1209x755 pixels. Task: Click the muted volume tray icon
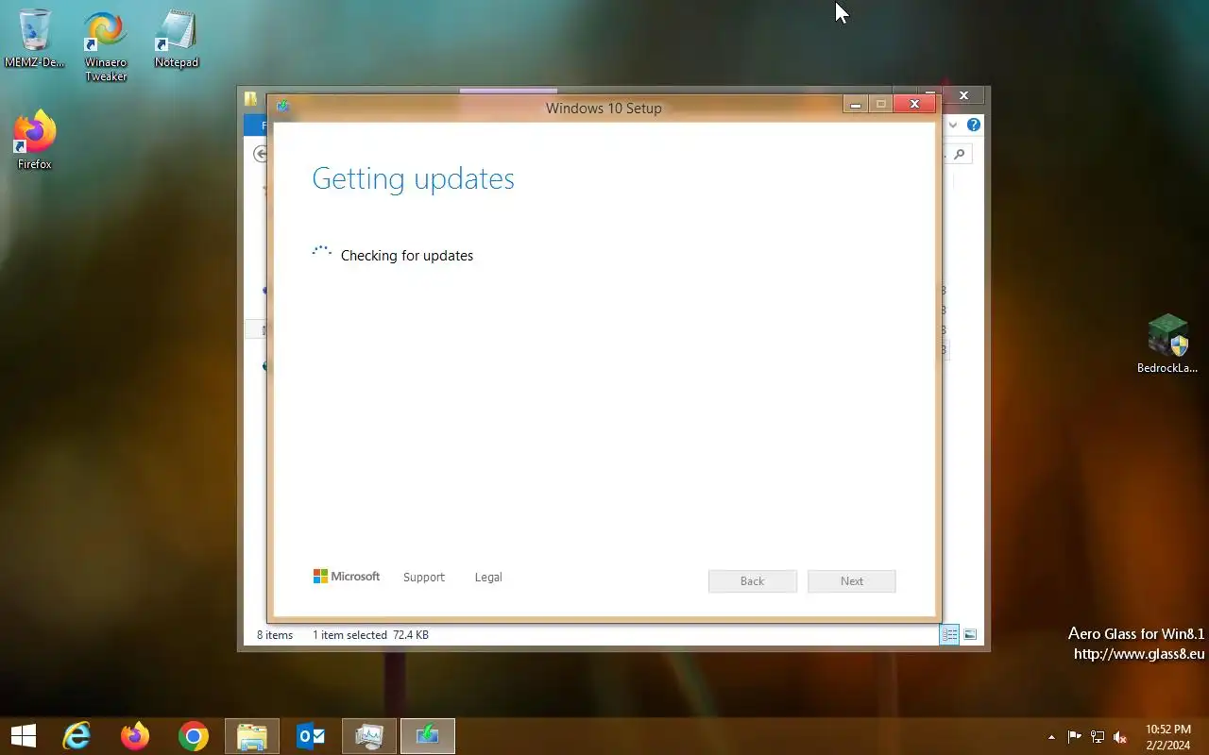1120,737
